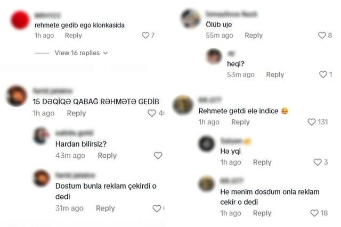Expand 'View 16 replies'

pyautogui.click(x=77, y=53)
